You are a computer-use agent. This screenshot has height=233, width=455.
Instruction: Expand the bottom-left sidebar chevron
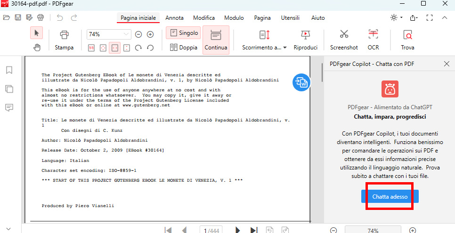point(8,229)
